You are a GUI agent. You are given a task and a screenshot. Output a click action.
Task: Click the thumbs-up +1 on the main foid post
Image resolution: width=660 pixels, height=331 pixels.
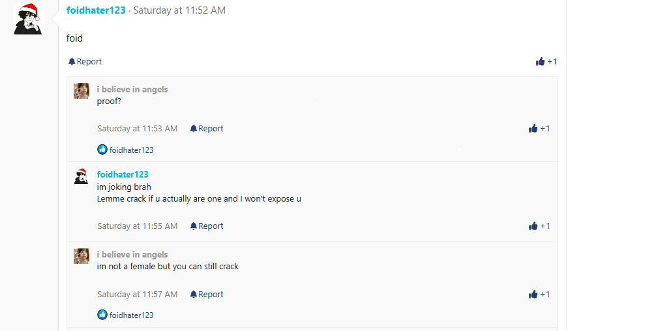click(546, 62)
